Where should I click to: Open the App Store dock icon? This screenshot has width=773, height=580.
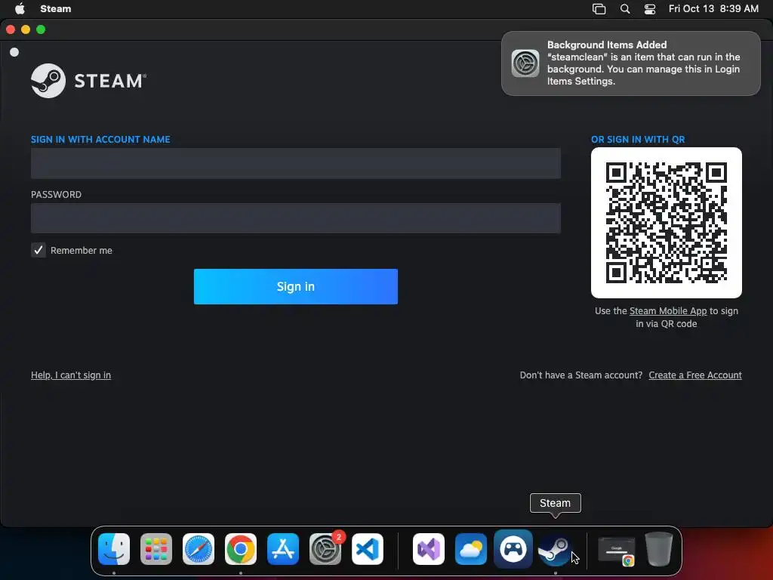point(283,549)
